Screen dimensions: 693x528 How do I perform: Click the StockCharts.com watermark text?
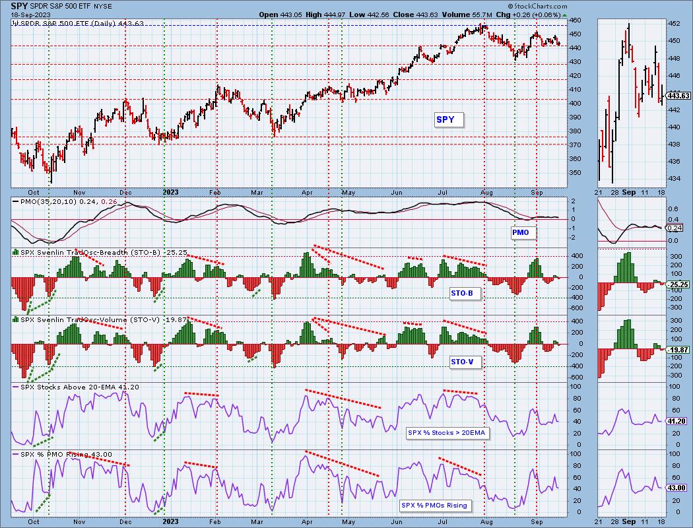tap(537, 6)
